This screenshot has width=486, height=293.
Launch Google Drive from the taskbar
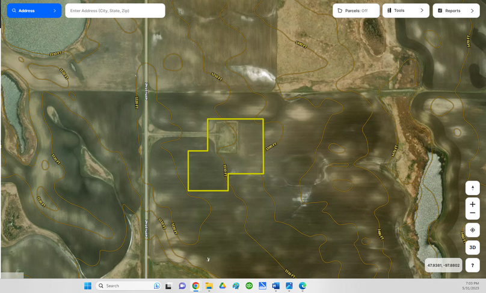[222, 286]
